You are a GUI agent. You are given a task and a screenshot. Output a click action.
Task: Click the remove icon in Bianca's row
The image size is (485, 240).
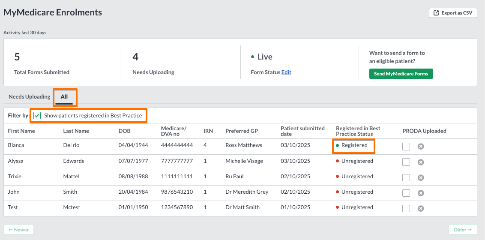[421, 147]
